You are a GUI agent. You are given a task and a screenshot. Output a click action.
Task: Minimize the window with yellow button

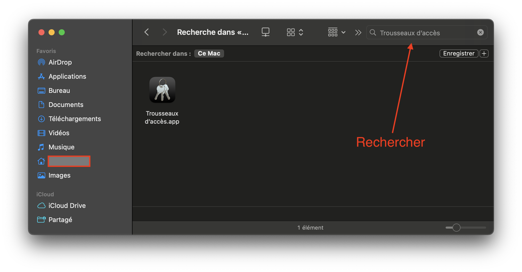tap(52, 32)
